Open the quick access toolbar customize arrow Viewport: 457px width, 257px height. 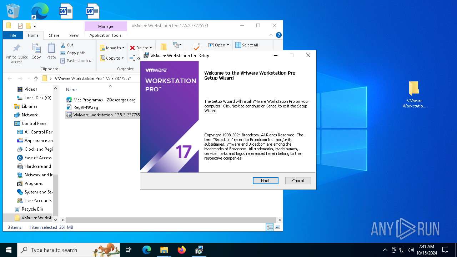pyautogui.click(x=35, y=26)
